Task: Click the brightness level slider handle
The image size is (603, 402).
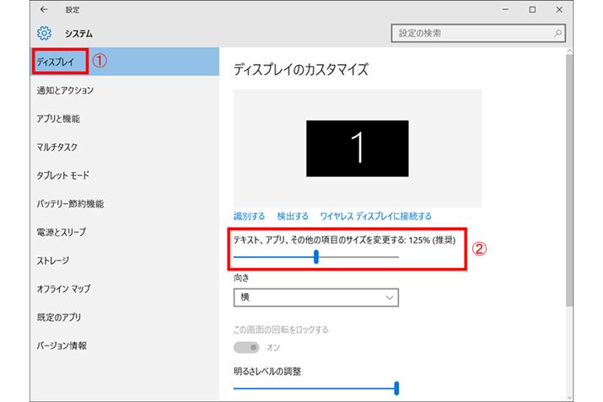Action: pyautogui.click(x=396, y=389)
